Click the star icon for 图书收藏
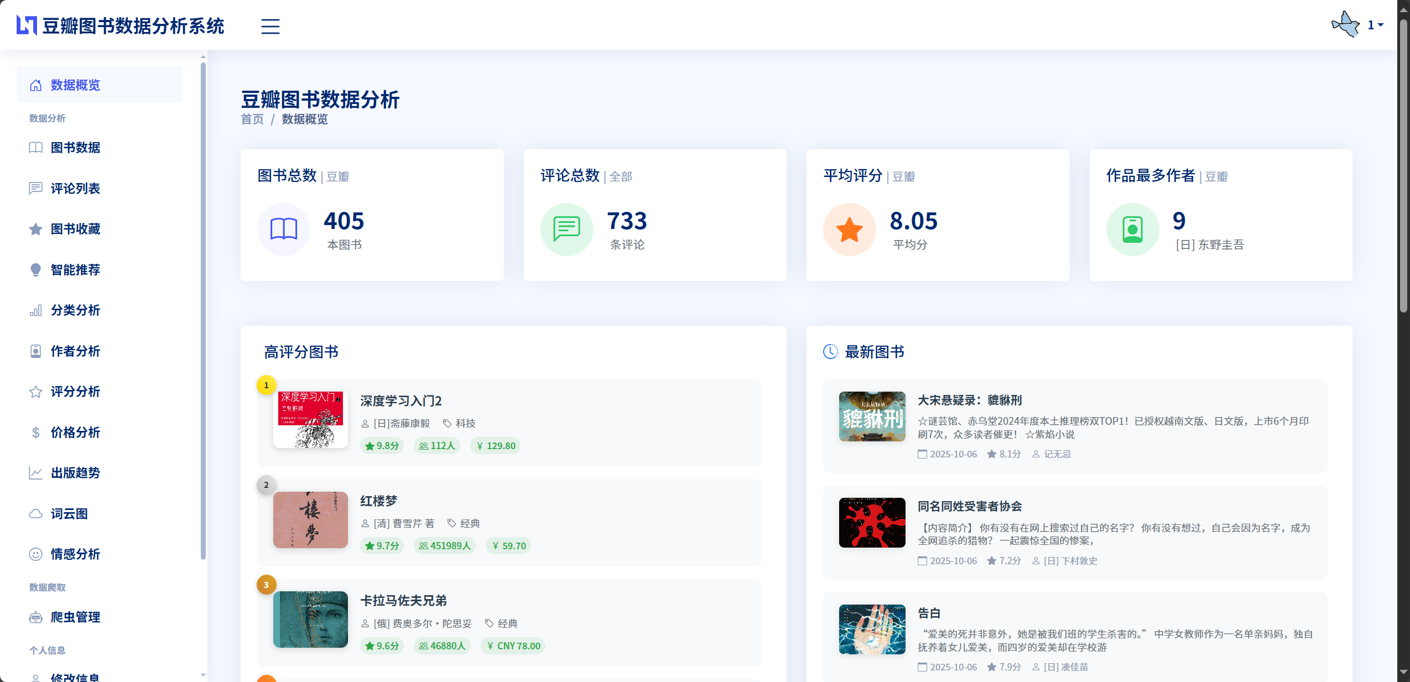1410x682 pixels. pos(35,229)
